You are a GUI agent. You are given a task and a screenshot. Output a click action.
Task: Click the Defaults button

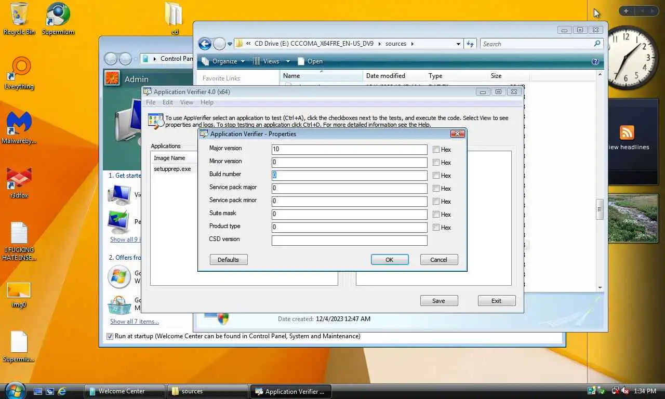pos(229,260)
